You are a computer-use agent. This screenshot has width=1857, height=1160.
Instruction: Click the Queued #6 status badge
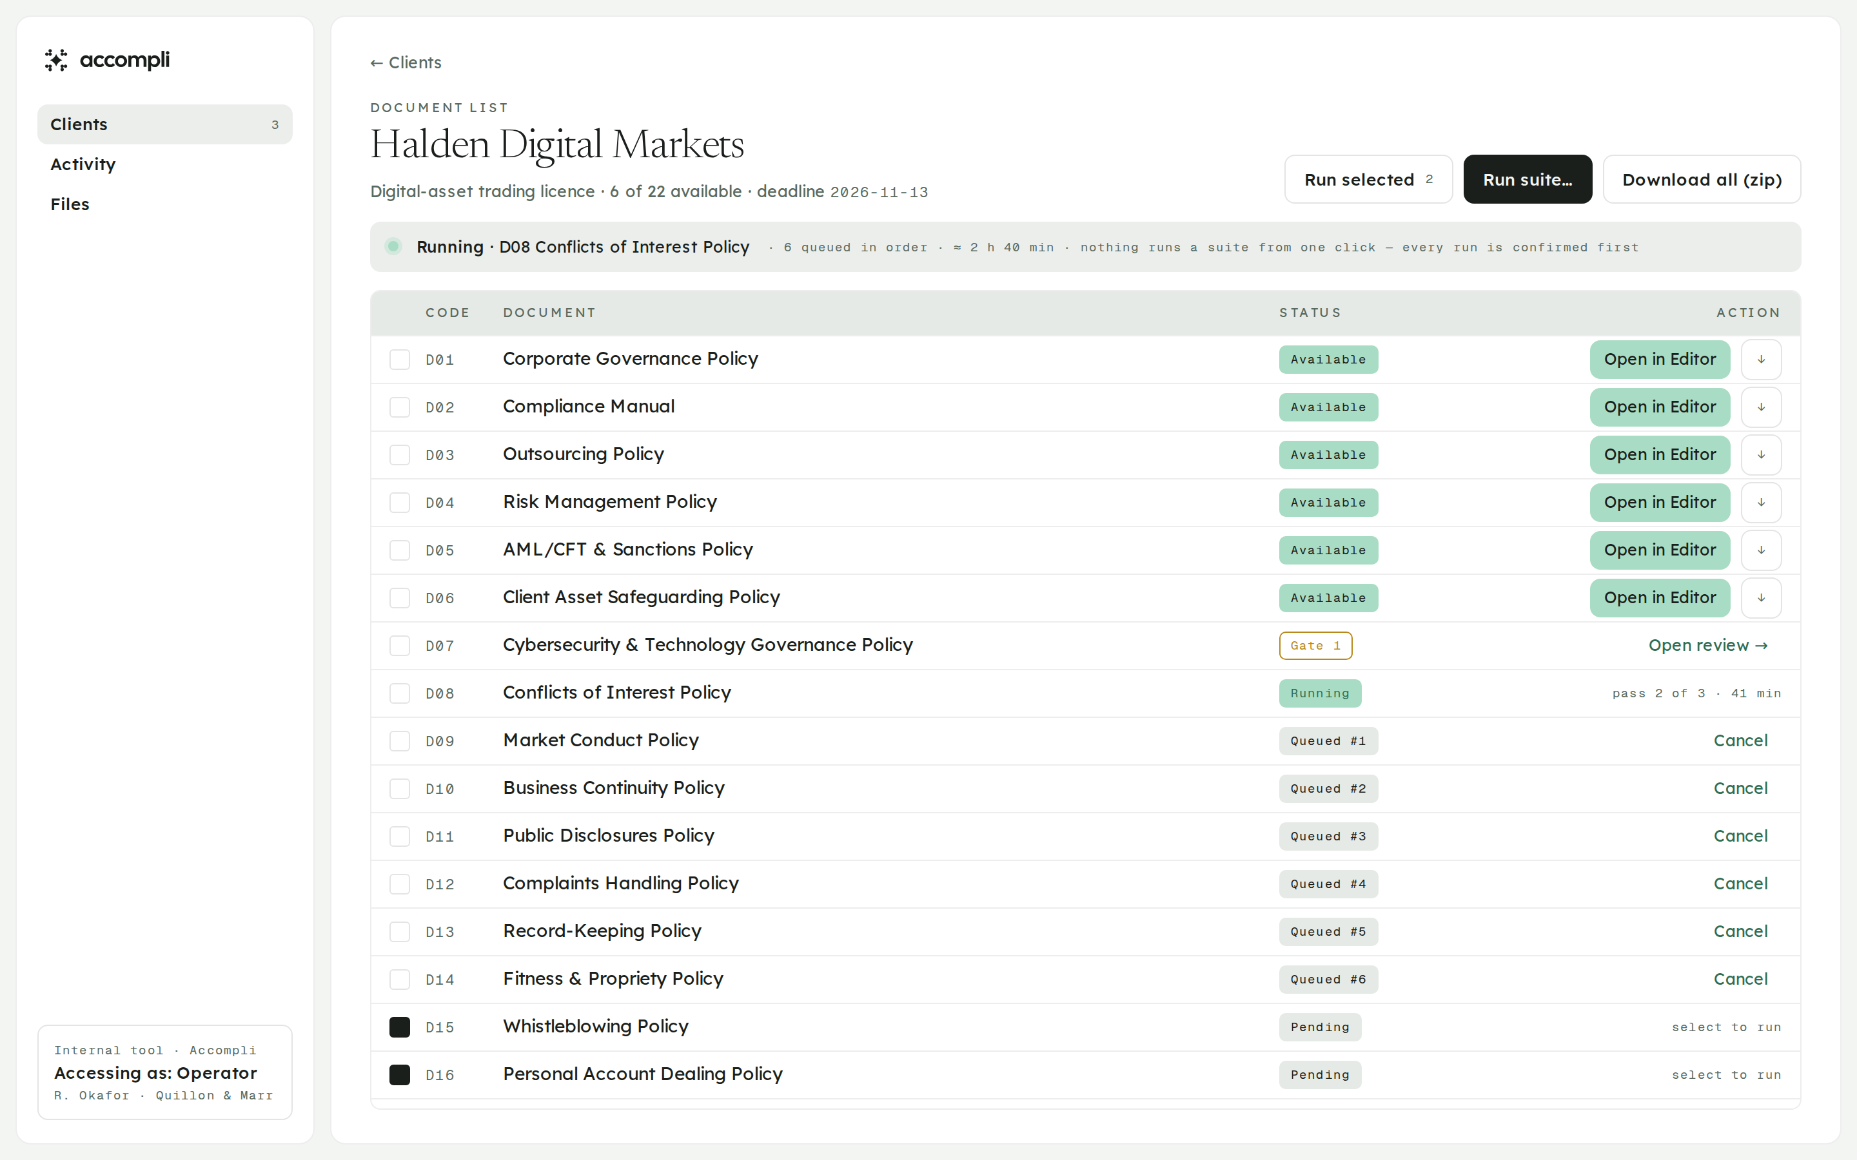(x=1328, y=979)
